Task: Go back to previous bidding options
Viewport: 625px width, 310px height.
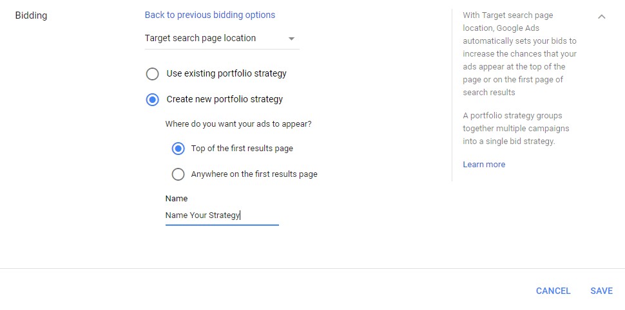Action: coord(209,15)
